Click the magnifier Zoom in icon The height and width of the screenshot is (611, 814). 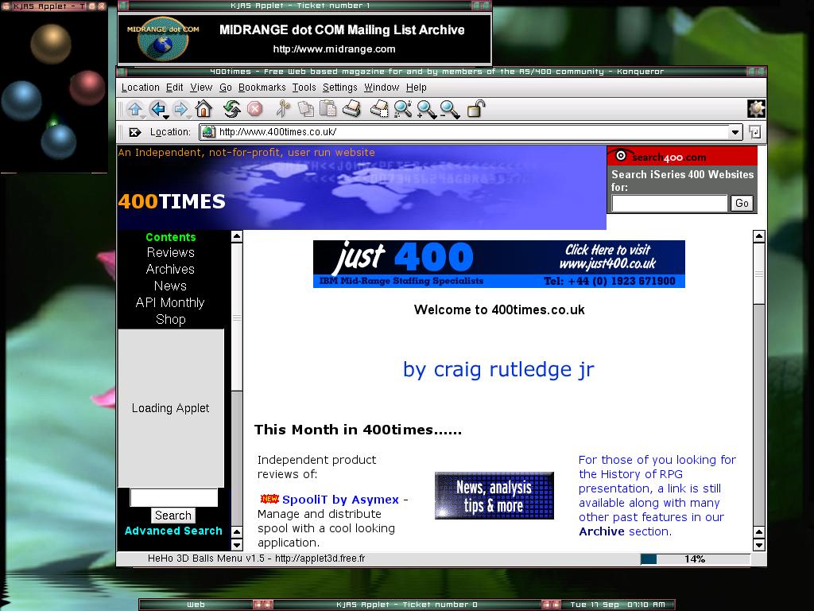427,109
